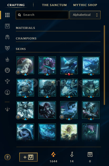Open the Alphabetical sort dropdown
The width and height of the screenshot is (109, 166).
[85, 15]
